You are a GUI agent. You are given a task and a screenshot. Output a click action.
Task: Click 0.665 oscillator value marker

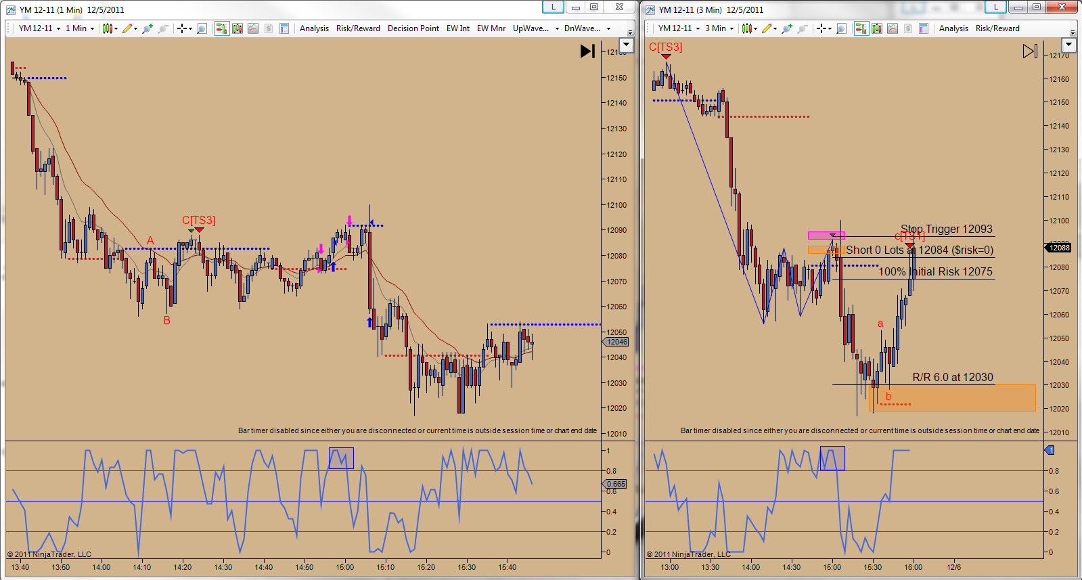(615, 484)
